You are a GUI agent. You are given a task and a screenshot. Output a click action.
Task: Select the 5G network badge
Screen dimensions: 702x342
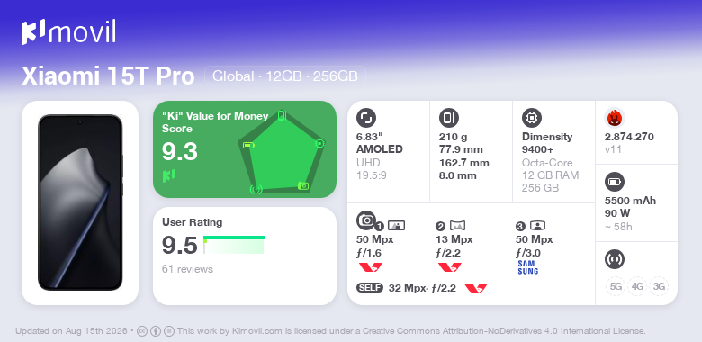[616, 286]
